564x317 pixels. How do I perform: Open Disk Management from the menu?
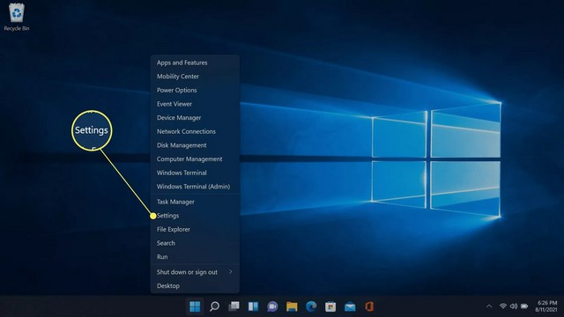pyautogui.click(x=195, y=145)
